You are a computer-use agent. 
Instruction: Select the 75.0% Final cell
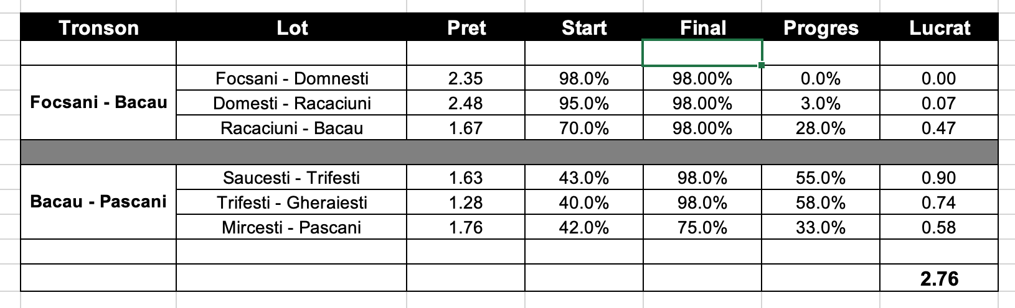coord(702,227)
